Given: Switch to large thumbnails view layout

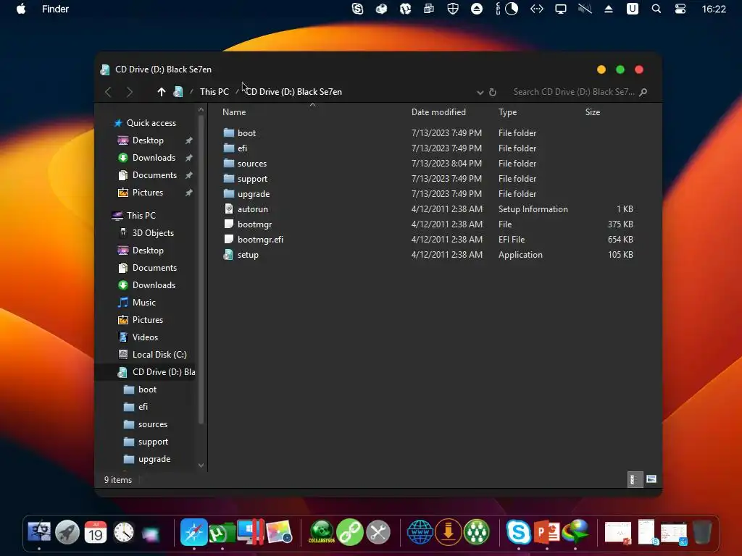Looking at the screenshot, I should coord(651,479).
